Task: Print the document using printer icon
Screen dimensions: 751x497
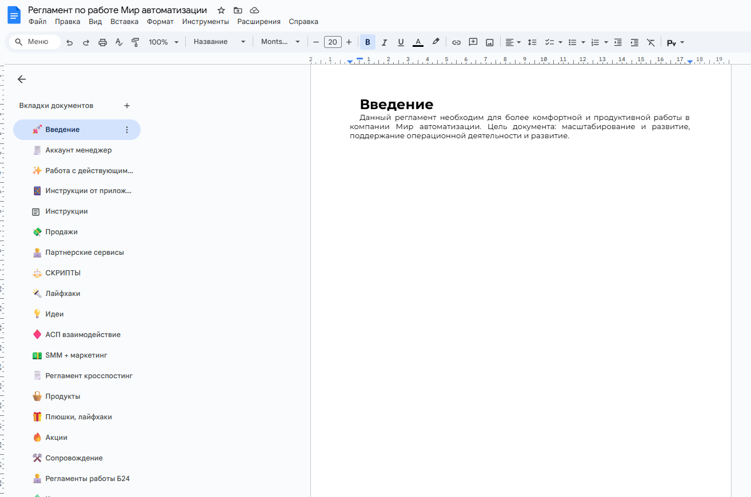Action: 103,42
